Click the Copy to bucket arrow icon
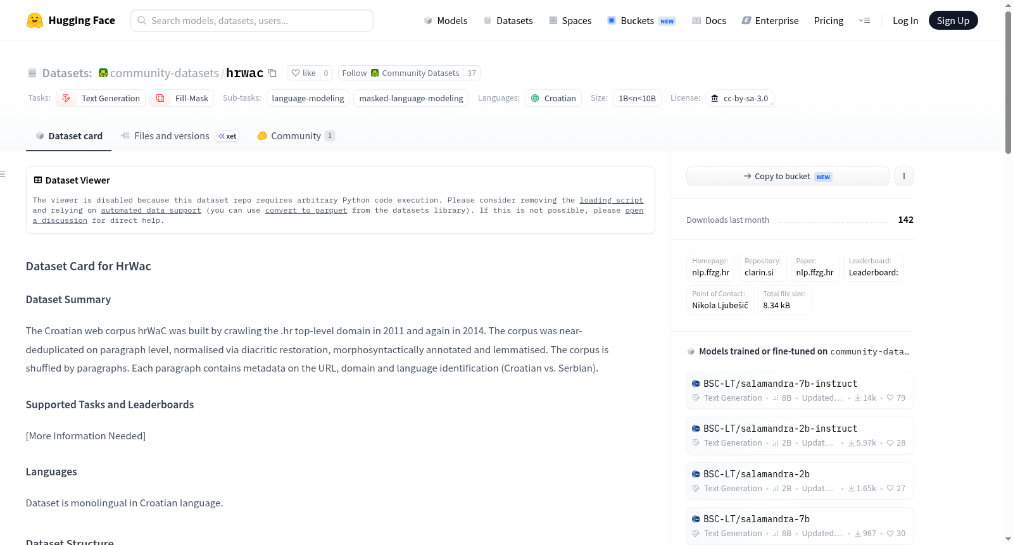 click(748, 176)
